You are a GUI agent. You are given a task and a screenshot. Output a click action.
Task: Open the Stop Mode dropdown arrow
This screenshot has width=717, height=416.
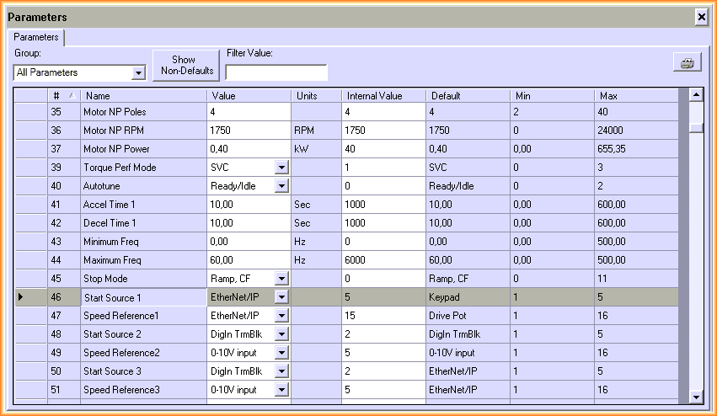[281, 278]
